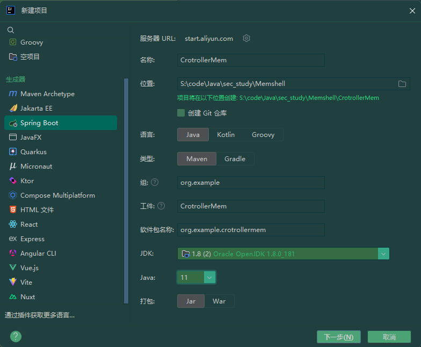Click the HTML5 file icon
The height and width of the screenshot is (347, 421).
13,209
